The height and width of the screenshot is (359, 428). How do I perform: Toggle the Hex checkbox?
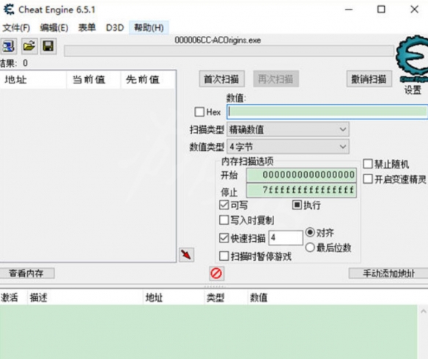[199, 112]
